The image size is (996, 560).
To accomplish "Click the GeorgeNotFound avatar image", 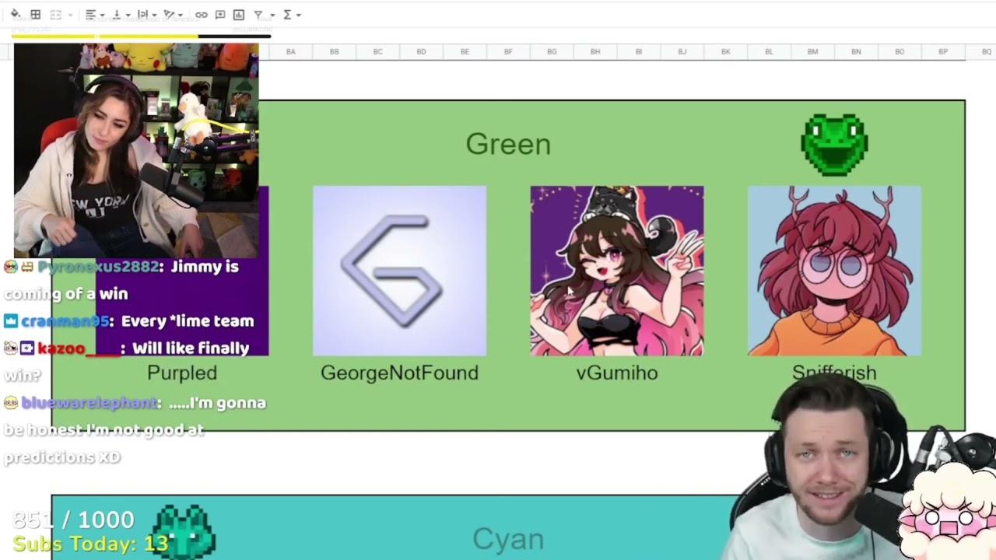I will 399,271.
